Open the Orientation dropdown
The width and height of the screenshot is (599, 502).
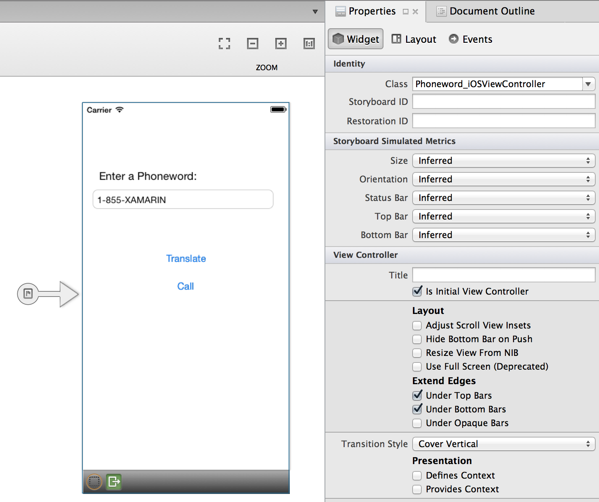503,179
